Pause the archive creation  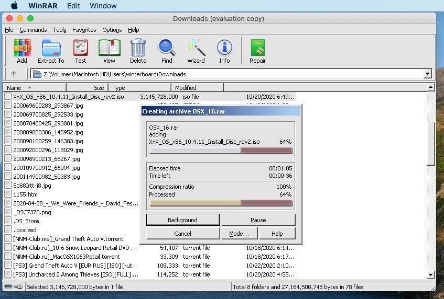258,220
